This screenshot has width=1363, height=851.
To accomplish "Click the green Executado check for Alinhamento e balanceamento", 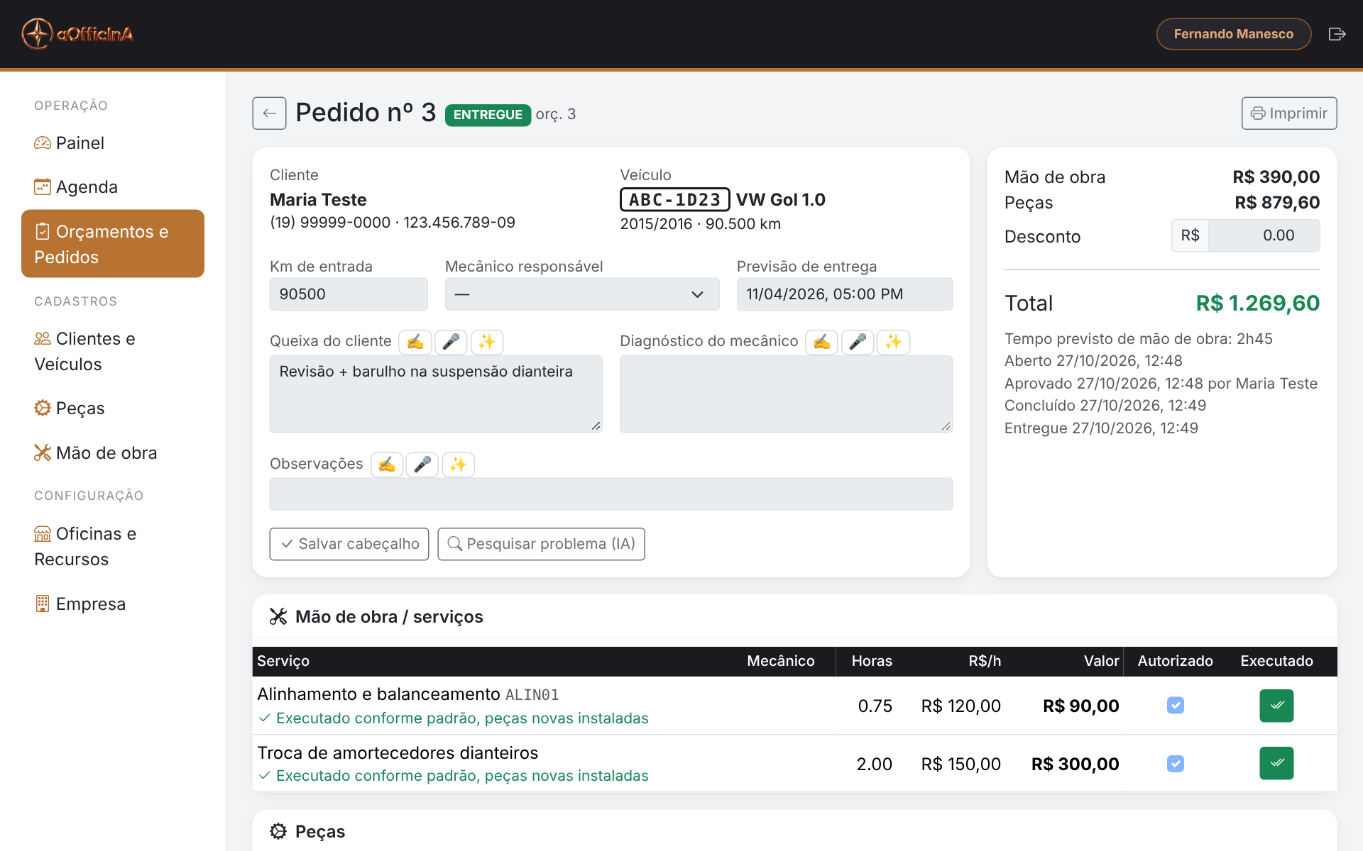I will coord(1276,706).
